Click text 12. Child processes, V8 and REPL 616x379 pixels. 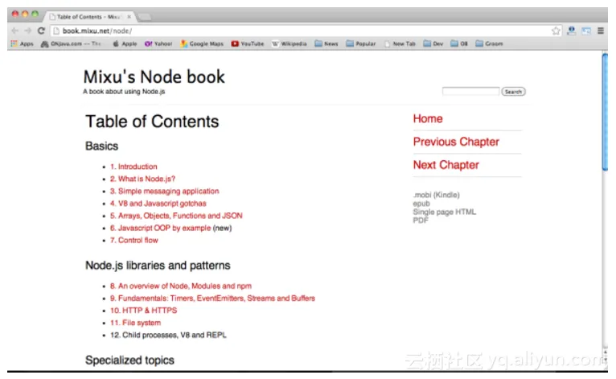(x=169, y=335)
